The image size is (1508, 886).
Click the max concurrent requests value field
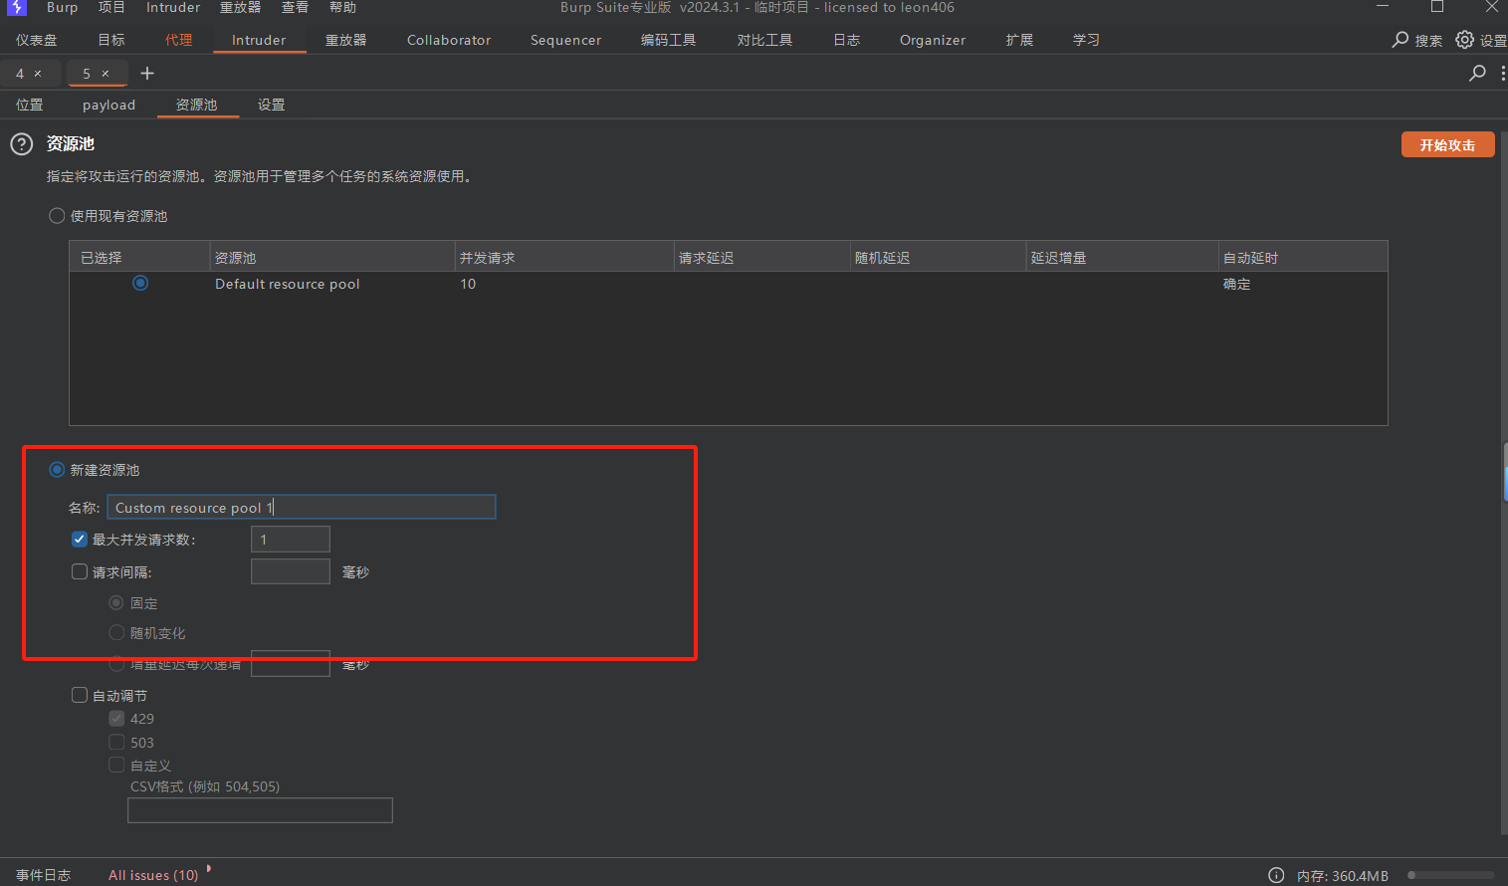point(290,540)
